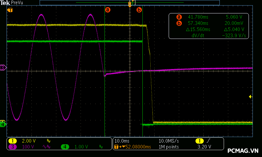Click the green channel 4 ground marker
The height and width of the screenshot is (157, 262).
click(x=3, y=124)
